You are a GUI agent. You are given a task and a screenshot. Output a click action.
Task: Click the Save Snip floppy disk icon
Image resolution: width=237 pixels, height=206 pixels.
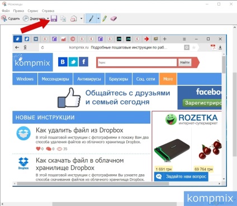tap(54, 18)
